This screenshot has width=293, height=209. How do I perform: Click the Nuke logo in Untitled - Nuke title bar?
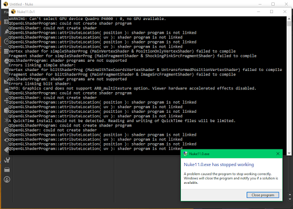6,4
